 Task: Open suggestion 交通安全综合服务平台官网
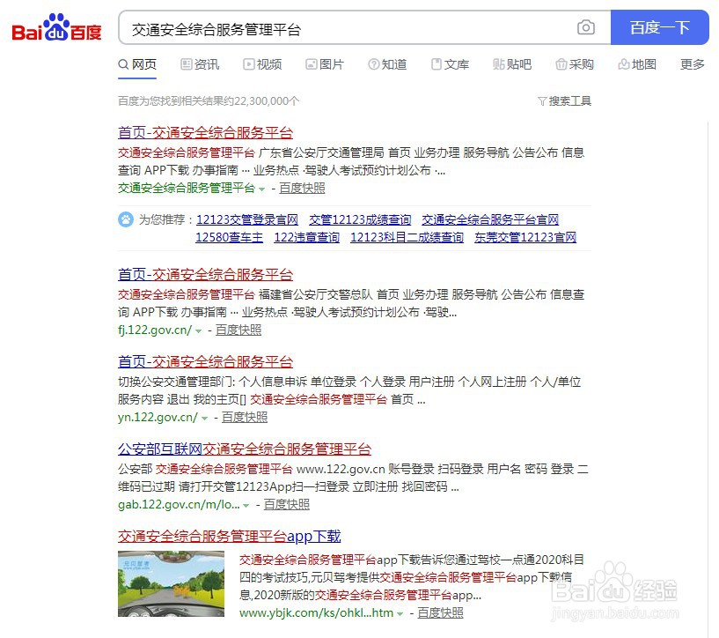490,219
